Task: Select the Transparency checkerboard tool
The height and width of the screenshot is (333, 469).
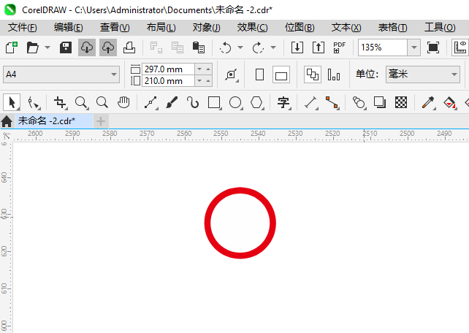Action: click(x=401, y=102)
